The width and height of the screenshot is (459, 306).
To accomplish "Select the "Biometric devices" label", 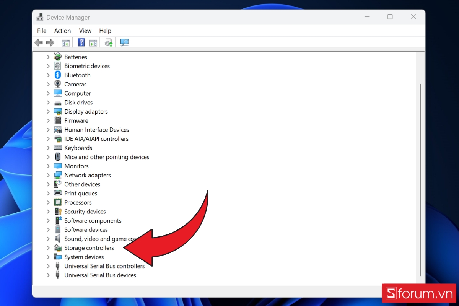I will [x=87, y=66].
